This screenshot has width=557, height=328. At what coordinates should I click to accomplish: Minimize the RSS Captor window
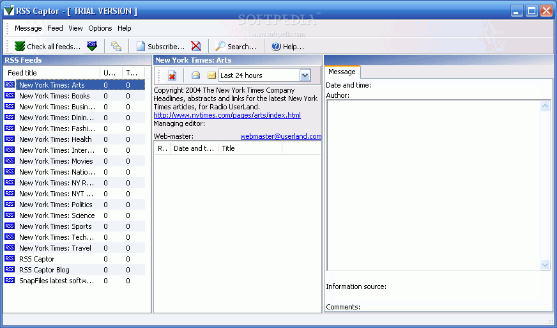tap(517, 11)
